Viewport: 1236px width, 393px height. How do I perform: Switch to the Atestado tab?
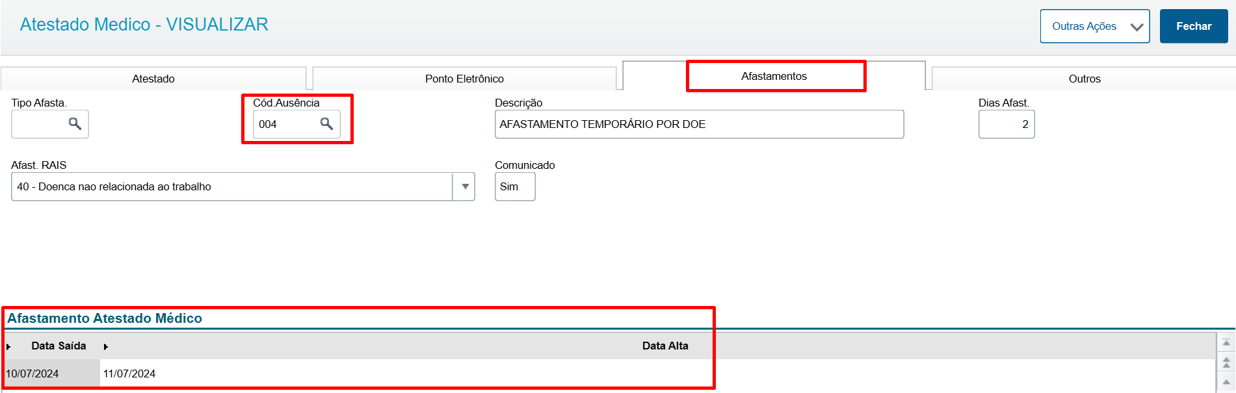pyautogui.click(x=153, y=79)
